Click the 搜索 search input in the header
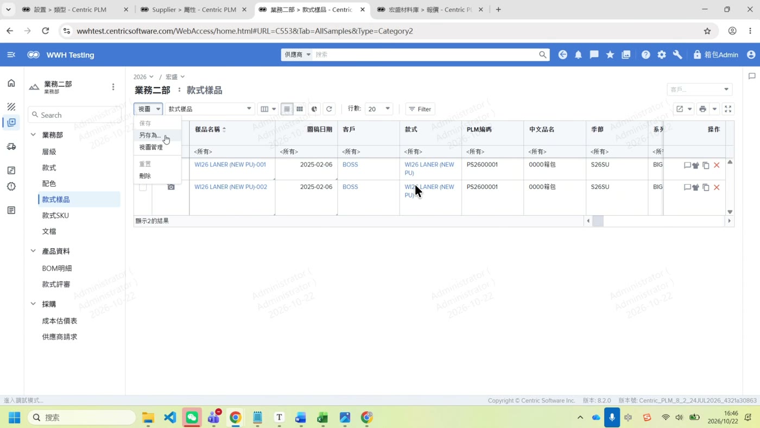 click(426, 55)
